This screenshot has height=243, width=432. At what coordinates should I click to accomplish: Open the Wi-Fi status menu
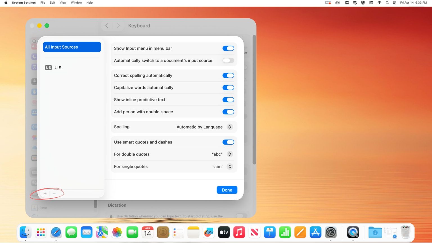[379, 3]
